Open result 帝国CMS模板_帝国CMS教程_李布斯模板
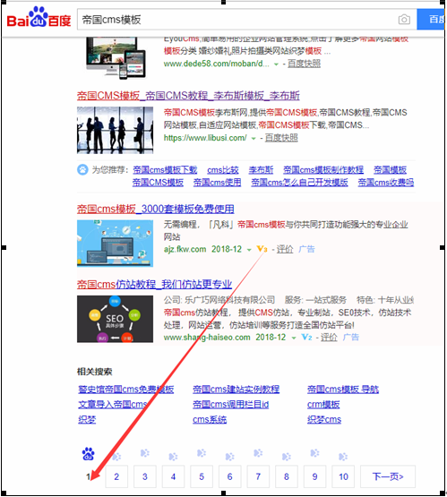Screen dimensions: 447x497 [x=188, y=96]
